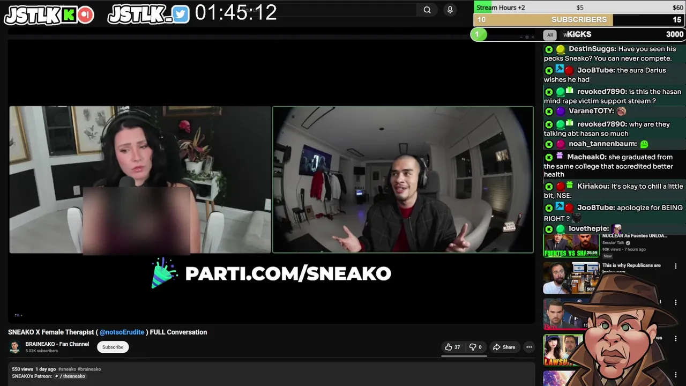Click the green X icon beside noah_tannenbaum

tap(549, 144)
